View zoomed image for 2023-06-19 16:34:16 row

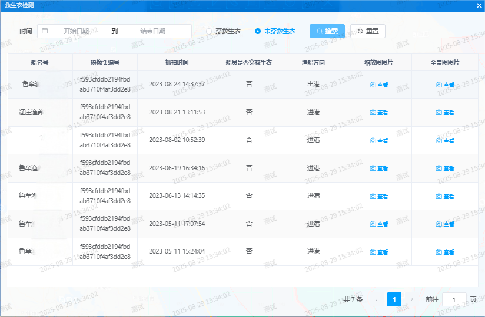[378, 168]
